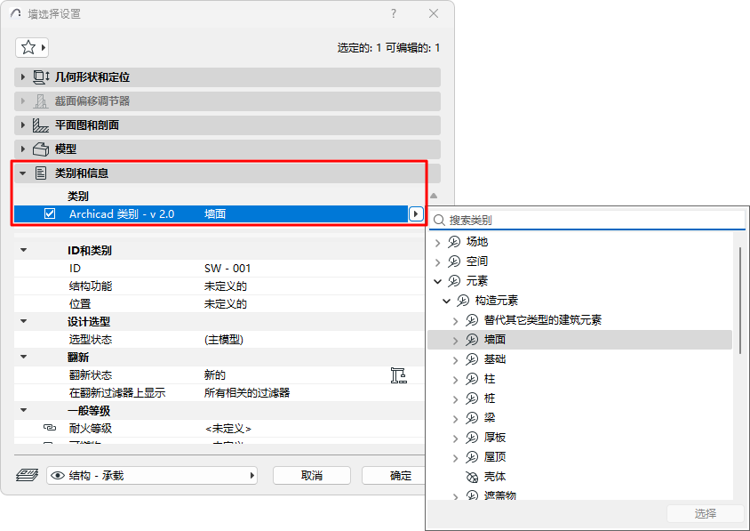Screen dimensions: 750x531
Task: Click the 选型状态 value (主模型)
Action: pos(223,340)
